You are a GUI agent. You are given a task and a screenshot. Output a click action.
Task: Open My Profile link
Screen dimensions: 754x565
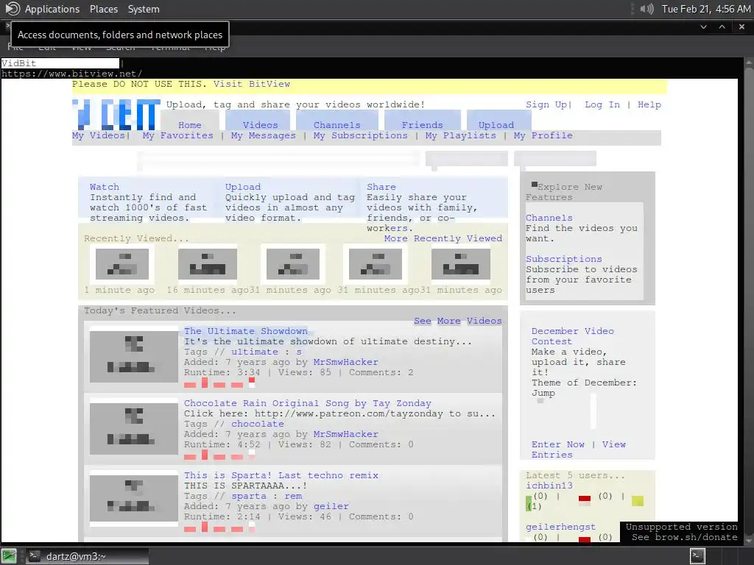click(543, 135)
